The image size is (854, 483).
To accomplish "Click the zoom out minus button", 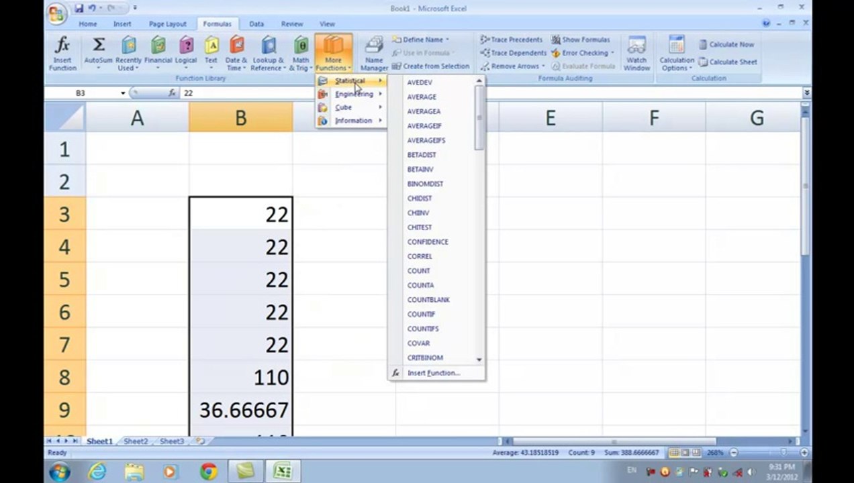I will (x=733, y=453).
